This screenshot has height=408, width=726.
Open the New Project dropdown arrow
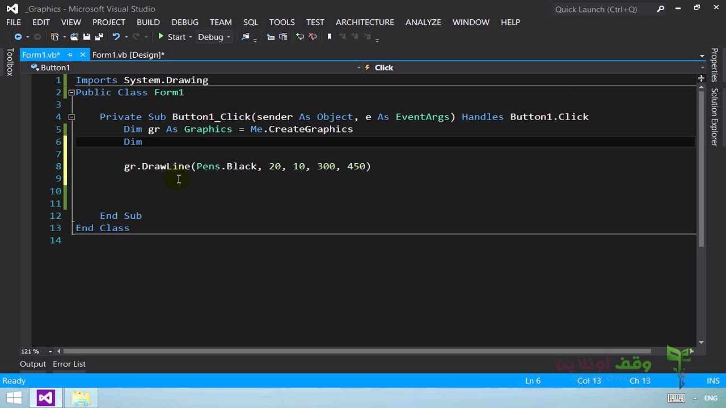[64, 37]
